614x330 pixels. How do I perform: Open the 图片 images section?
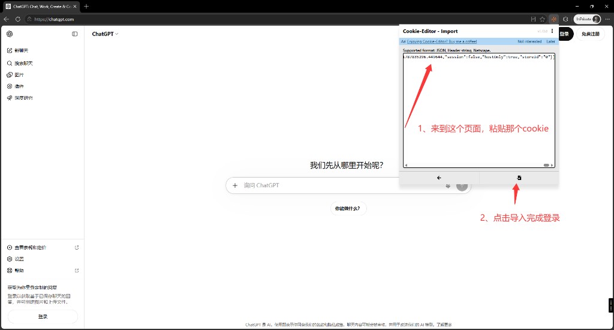pos(15,75)
